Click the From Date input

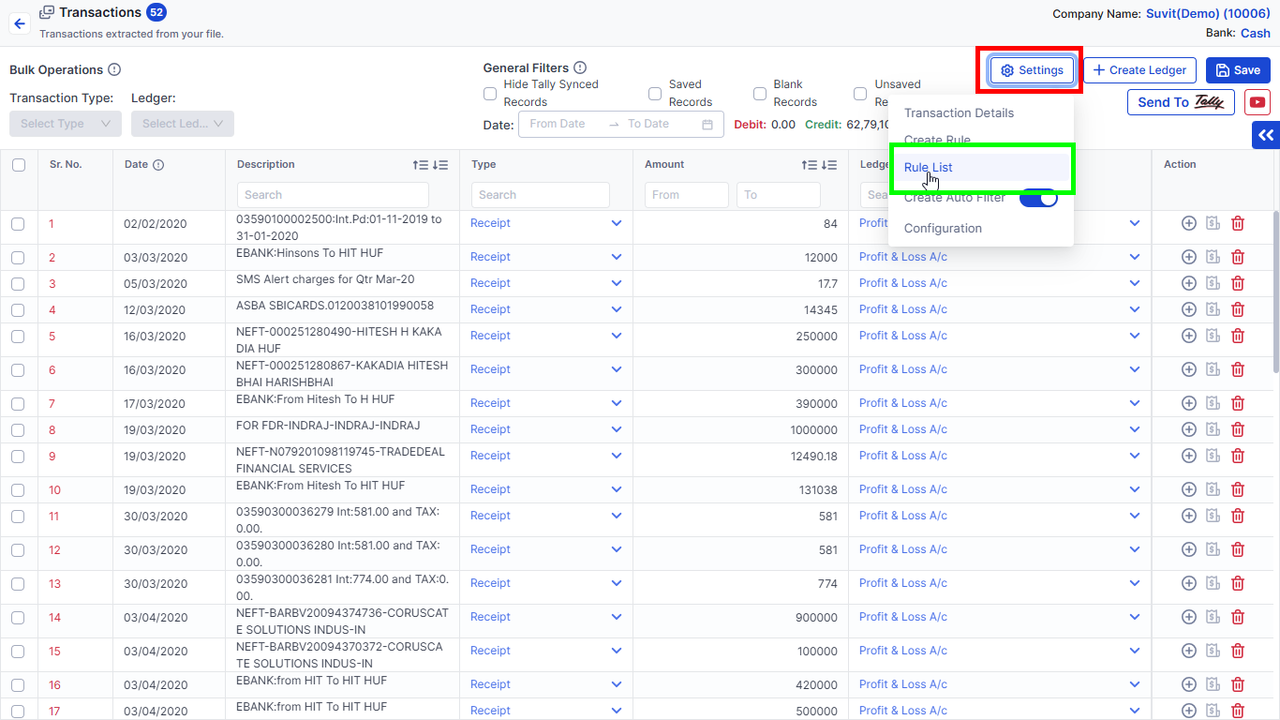pyautogui.click(x=562, y=124)
